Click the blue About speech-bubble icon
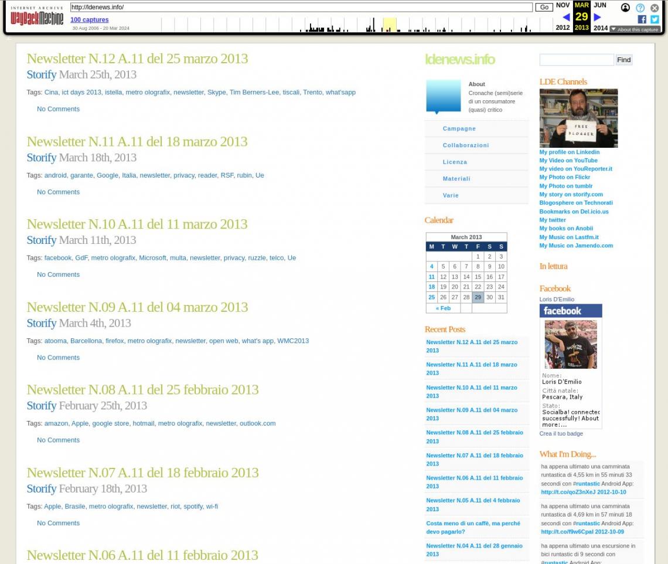668x564 pixels. click(x=443, y=96)
